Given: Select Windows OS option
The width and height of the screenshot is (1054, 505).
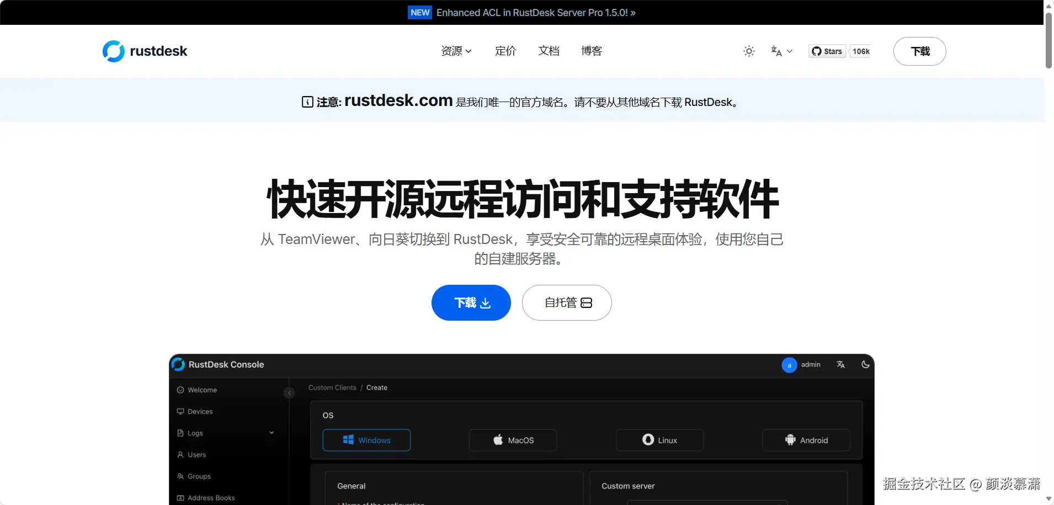Looking at the screenshot, I should tap(366, 440).
